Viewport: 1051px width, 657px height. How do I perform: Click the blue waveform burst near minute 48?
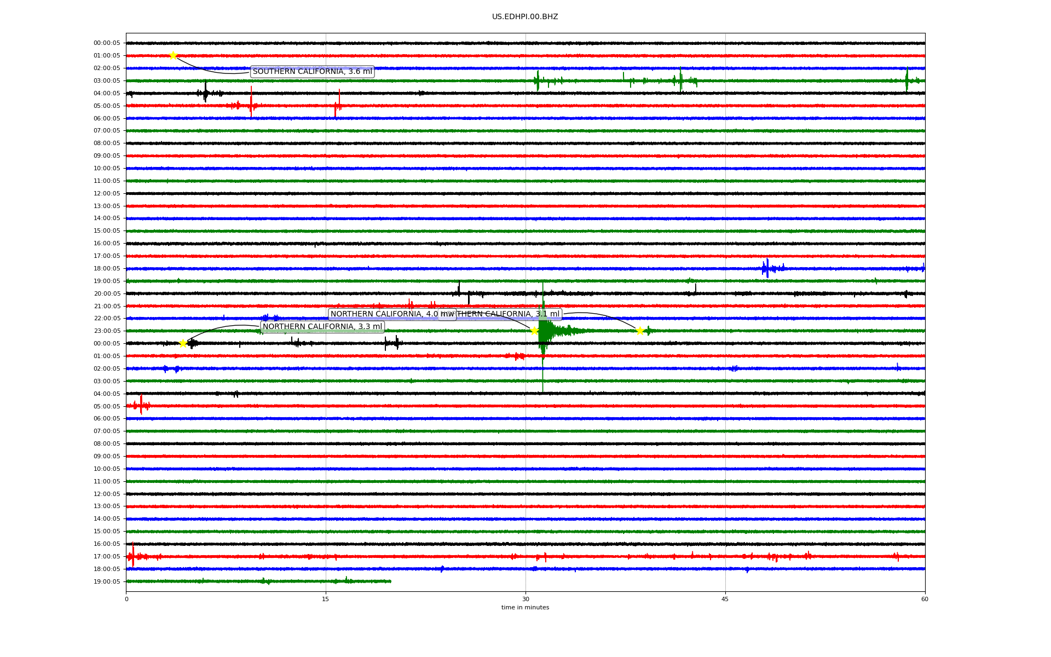coord(767,268)
